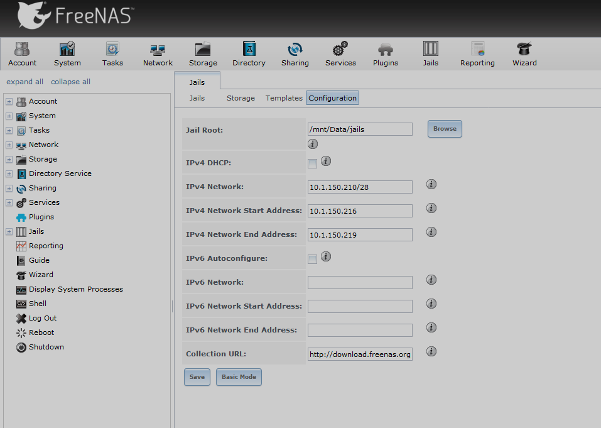
Task: Open Wizard in the sidebar tree
Action: (35, 275)
